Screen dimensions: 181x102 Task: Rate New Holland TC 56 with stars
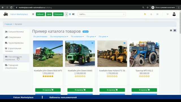[112, 76]
